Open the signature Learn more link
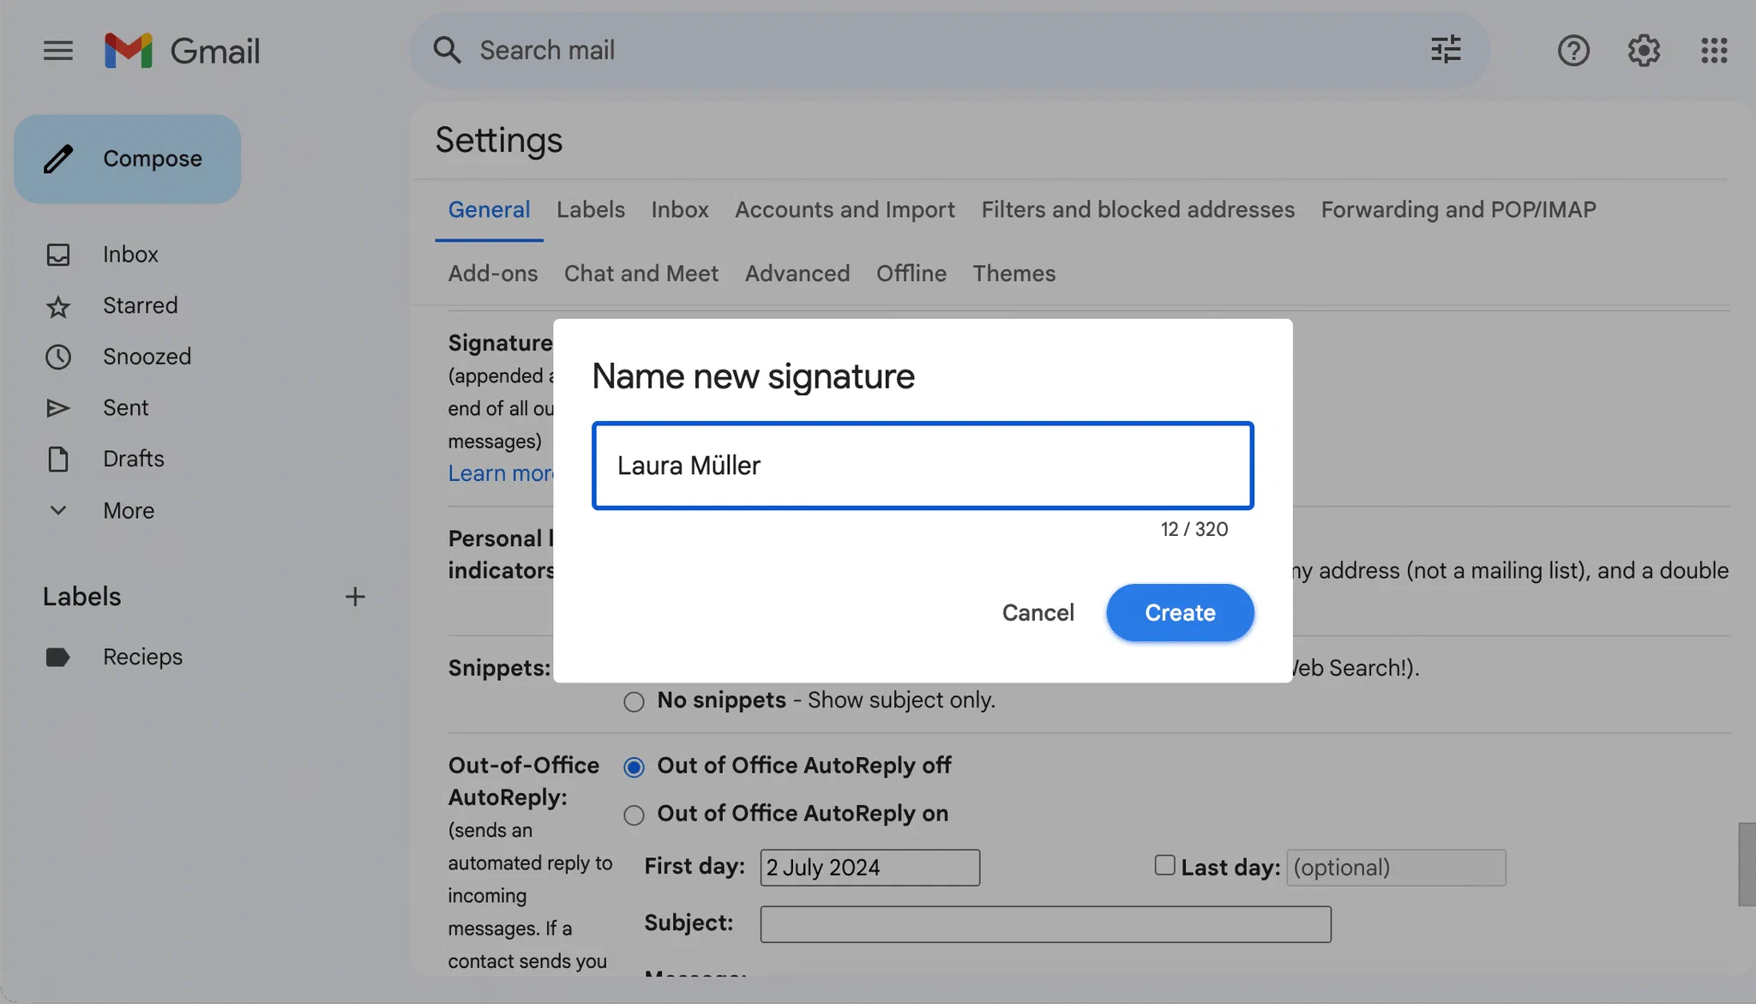The height and width of the screenshot is (1004, 1756). tap(501, 473)
